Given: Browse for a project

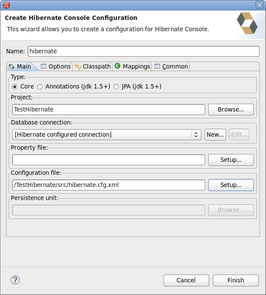Looking at the screenshot, I should (x=231, y=109).
